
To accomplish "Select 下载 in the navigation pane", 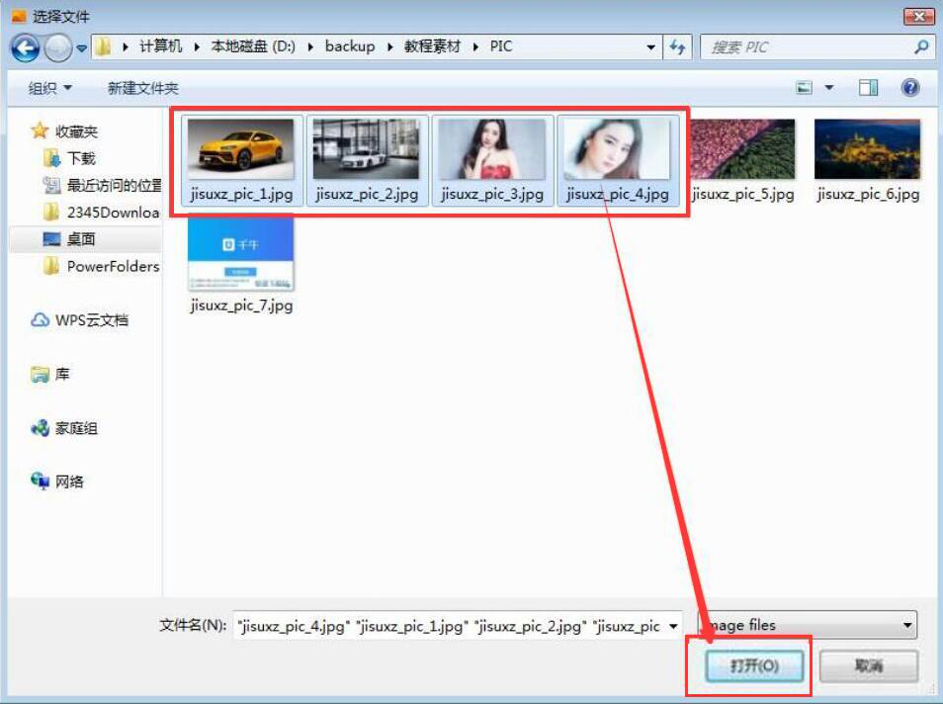I will click(81, 158).
